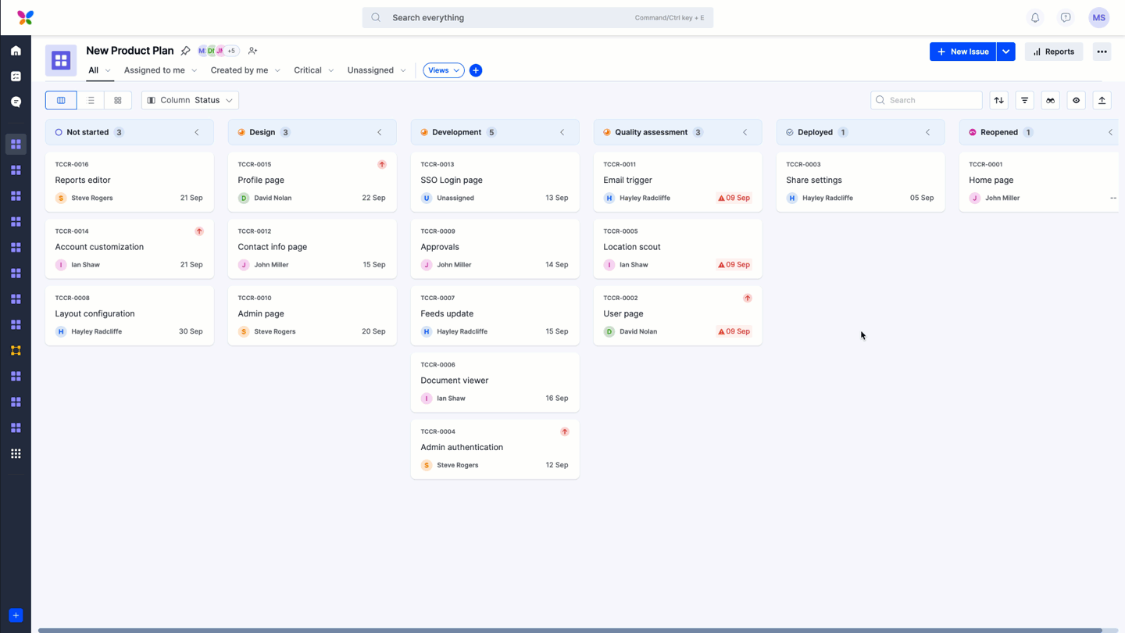The image size is (1125, 633).
Task: Create a New Issue
Action: [963, 52]
